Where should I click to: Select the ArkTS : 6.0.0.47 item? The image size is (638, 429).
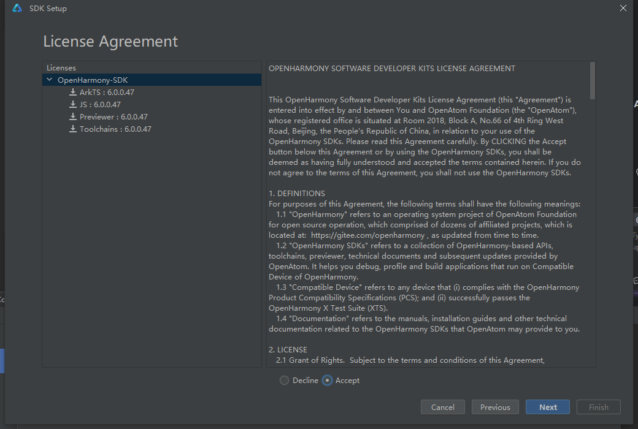pyautogui.click(x=107, y=93)
